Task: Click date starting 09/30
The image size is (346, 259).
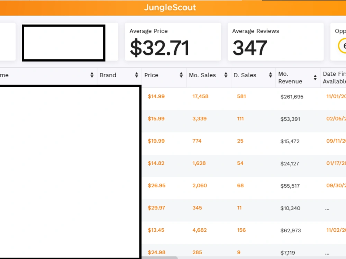Action: pos(336,185)
